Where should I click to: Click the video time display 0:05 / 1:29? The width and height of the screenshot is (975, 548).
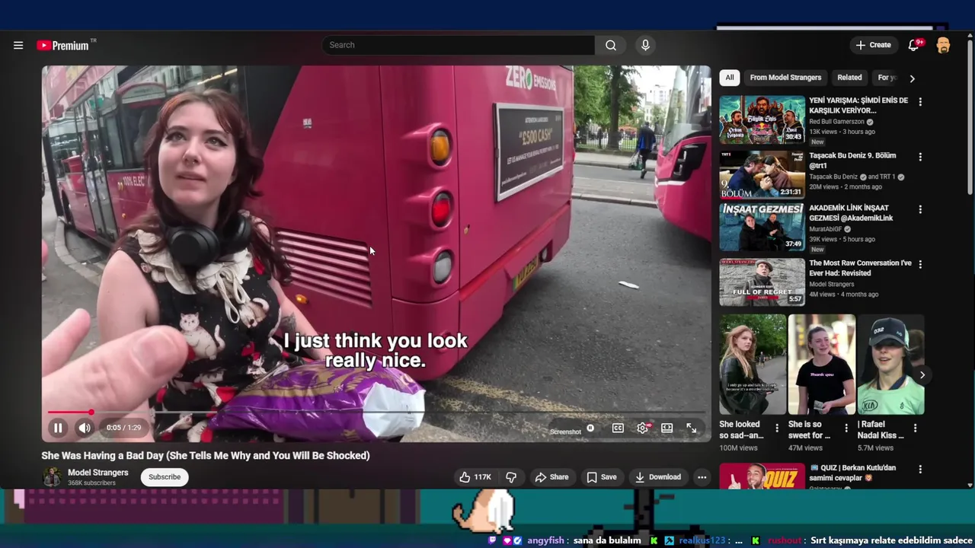(123, 428)
